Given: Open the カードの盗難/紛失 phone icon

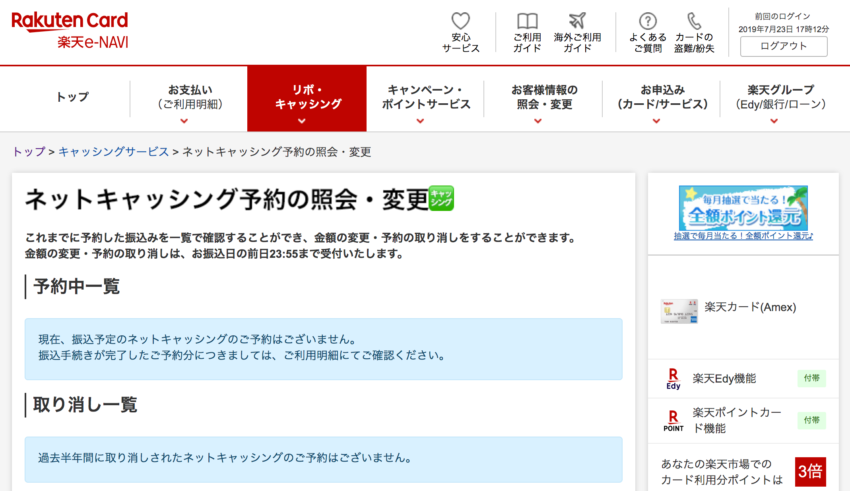Looking at the screenshot, I should point(694,21).
